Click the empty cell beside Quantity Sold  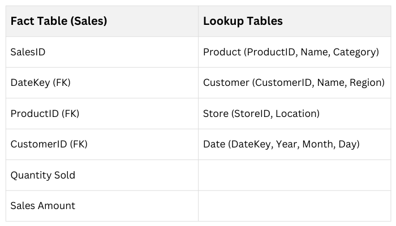[294, 175]
